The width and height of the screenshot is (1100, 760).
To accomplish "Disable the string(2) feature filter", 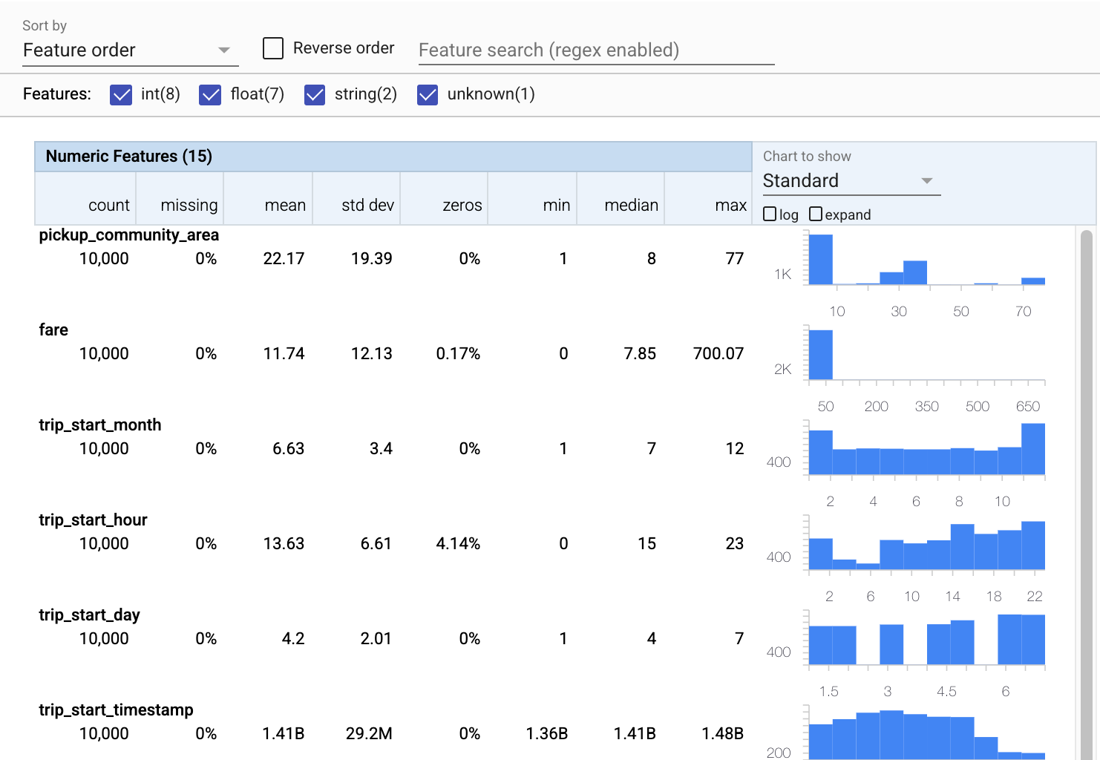I will pos(315,94).
